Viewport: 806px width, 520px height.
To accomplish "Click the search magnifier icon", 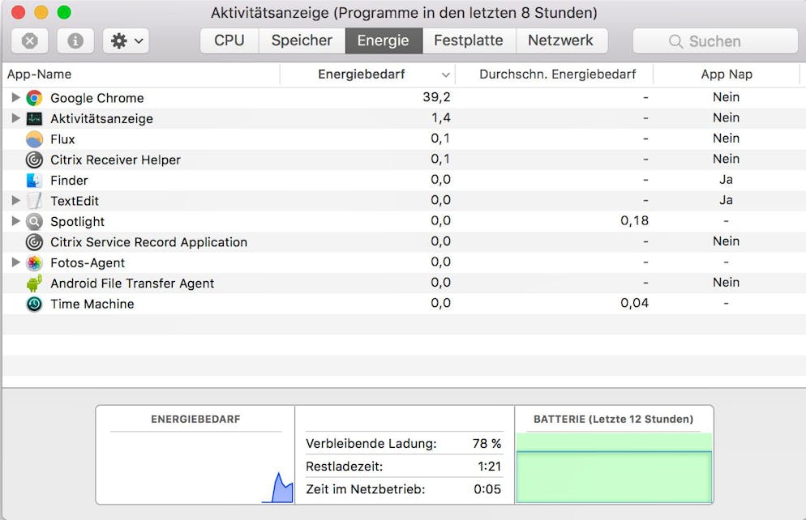I will click(x=676, y=41).
